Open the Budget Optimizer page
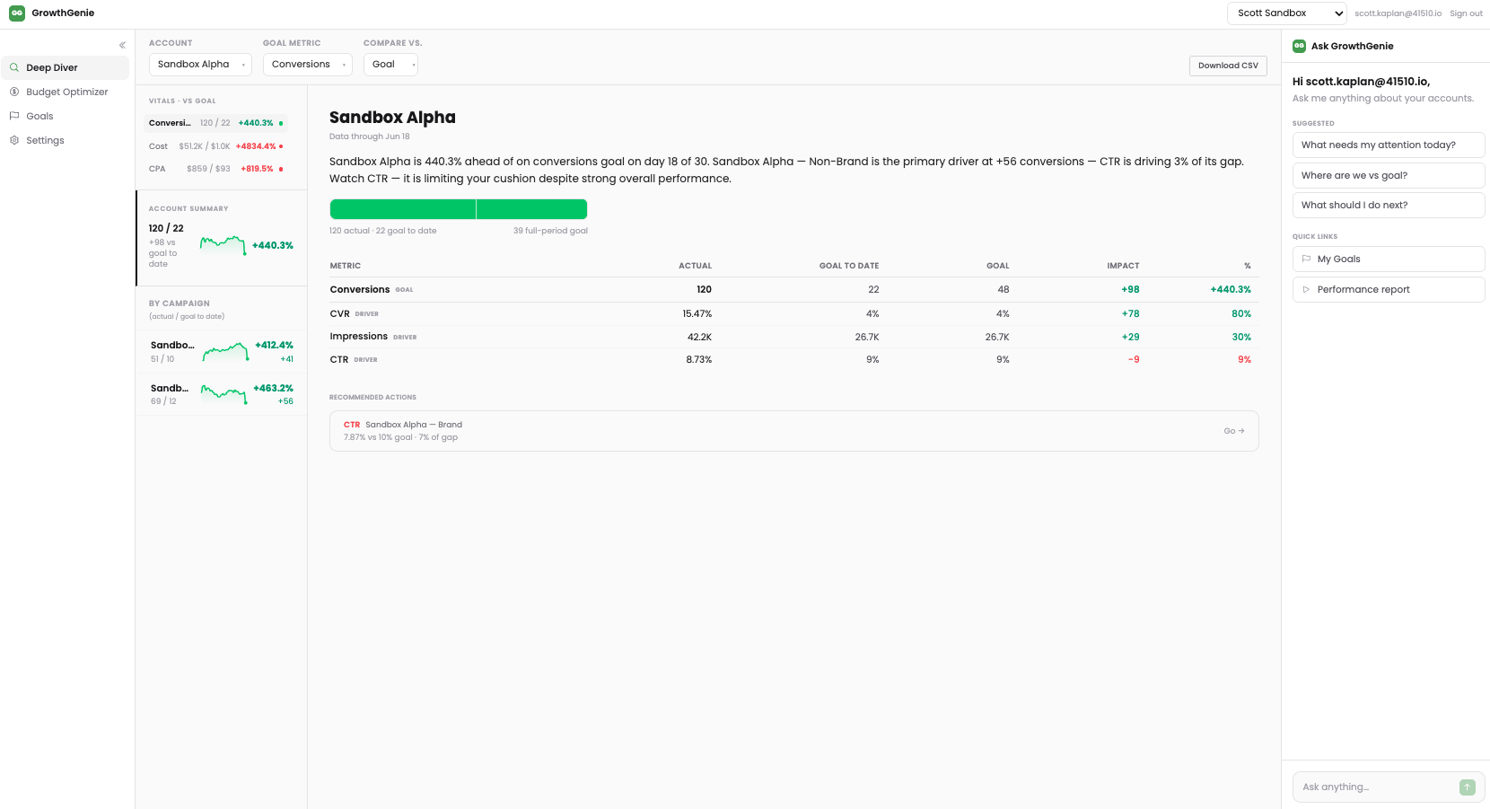The height and width of the screenshot is (809, 1490). pyautogui.click(x=66, y=92)
